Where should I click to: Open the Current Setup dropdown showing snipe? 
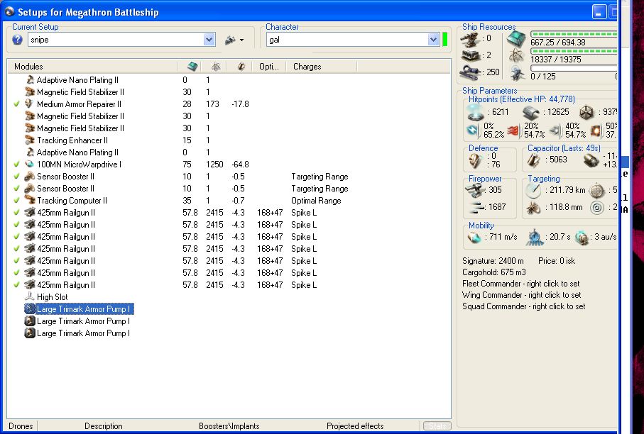209,40
